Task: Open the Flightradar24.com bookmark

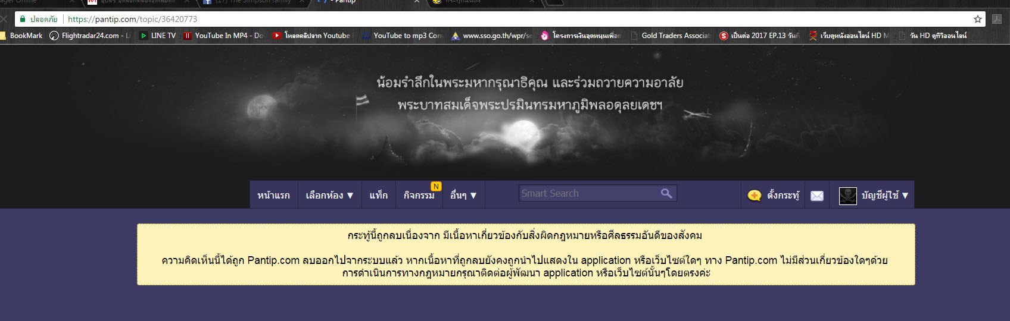Action: coord(90,36)
